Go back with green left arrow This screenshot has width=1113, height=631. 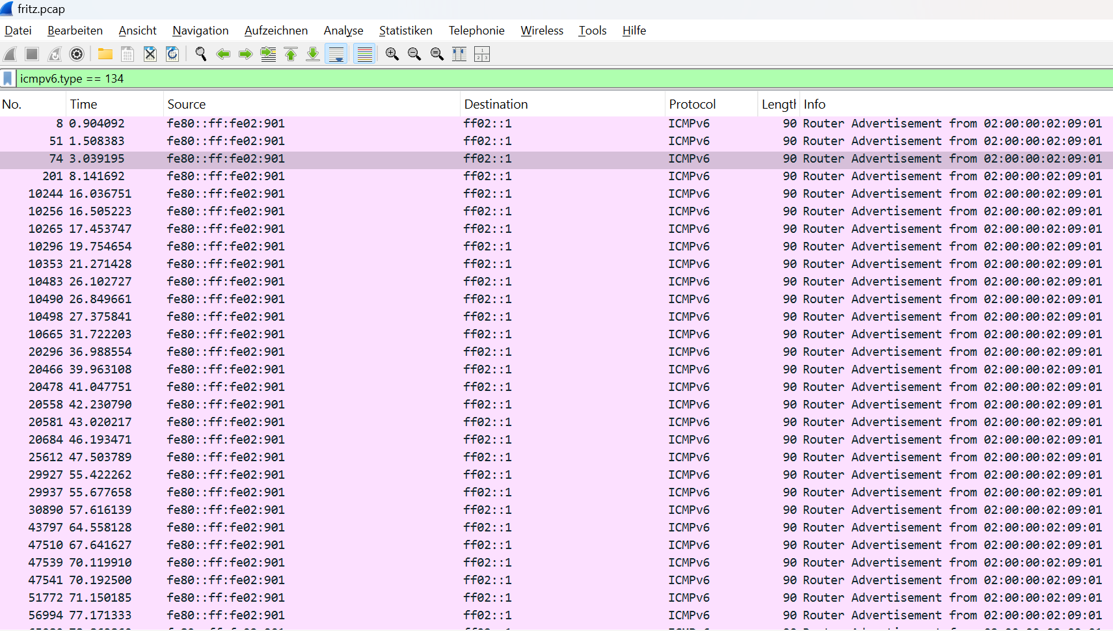coord(223,54)
